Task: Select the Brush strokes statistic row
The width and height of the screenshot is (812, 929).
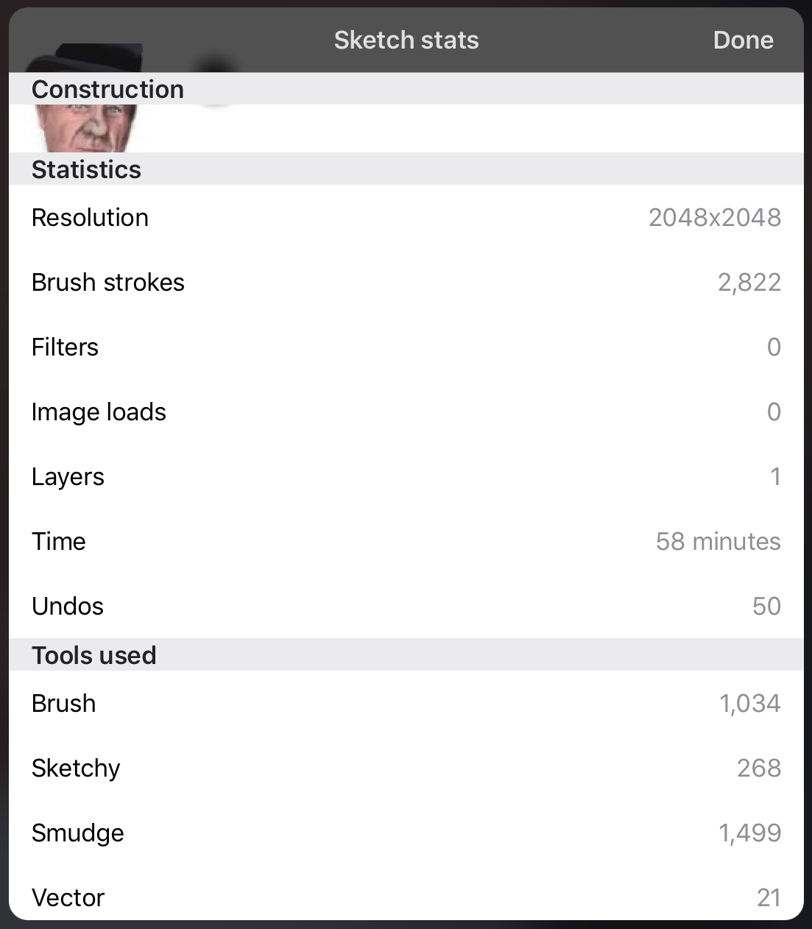Action: pyautogui.click(x=406, y=283)
